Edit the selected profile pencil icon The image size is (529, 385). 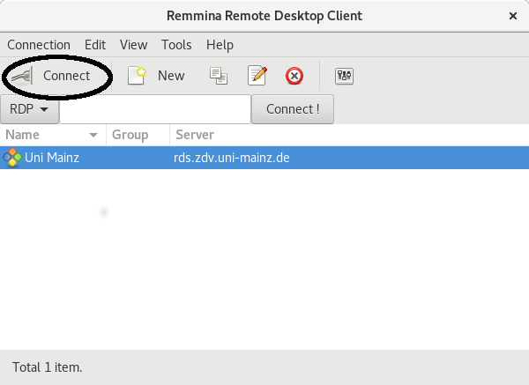[x=257, y=76]
